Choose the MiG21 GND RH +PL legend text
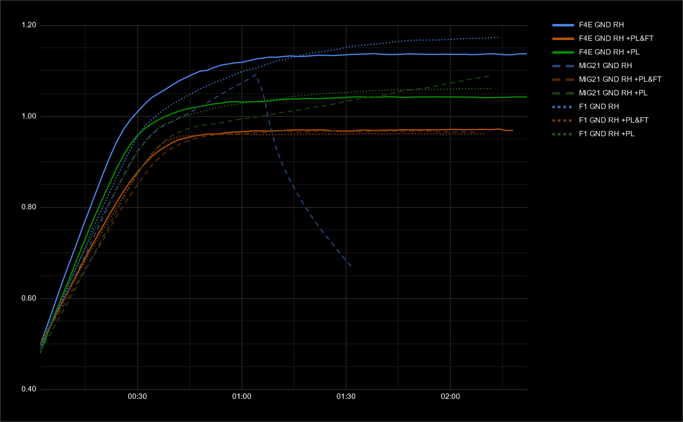The height and width of the screenshot is (422, 683). 613,93
